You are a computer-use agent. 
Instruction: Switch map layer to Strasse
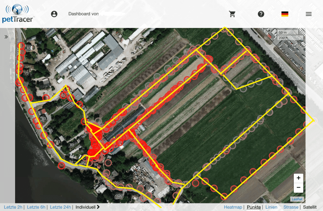(291, 207)
